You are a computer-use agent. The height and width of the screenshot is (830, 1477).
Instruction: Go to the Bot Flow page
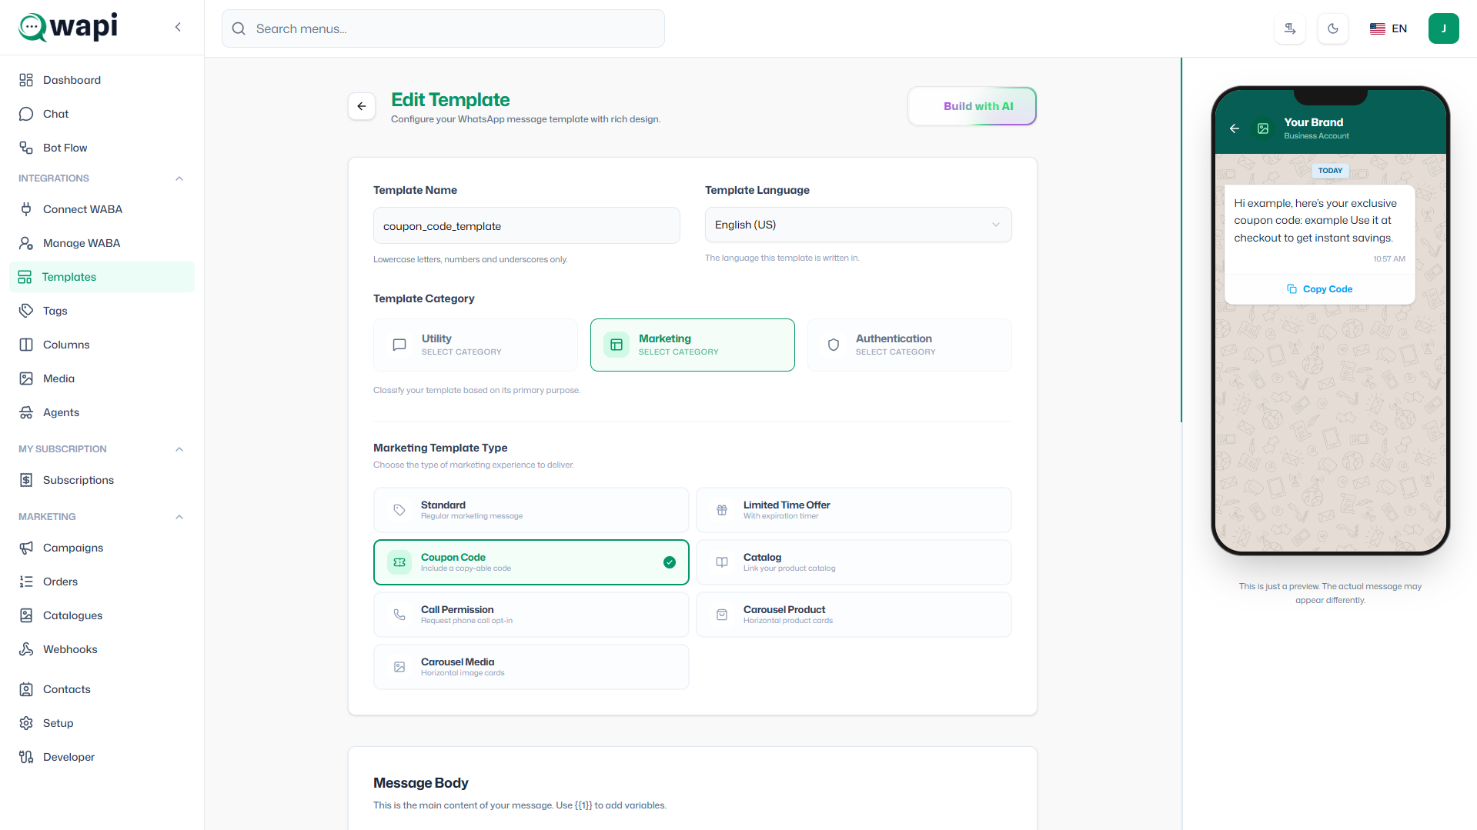(x=65, y=148)
